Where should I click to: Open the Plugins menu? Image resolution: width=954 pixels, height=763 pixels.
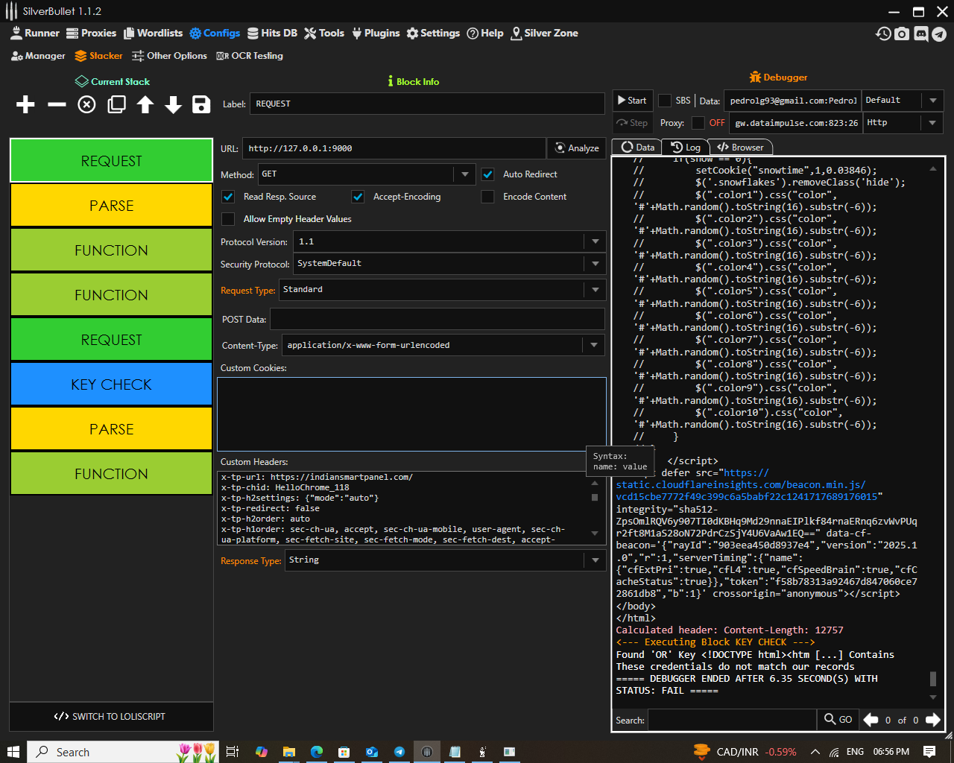[376, 34]
